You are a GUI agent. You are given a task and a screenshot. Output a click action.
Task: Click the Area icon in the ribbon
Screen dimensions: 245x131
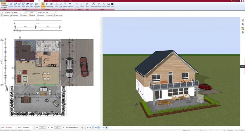pos(87,5)
